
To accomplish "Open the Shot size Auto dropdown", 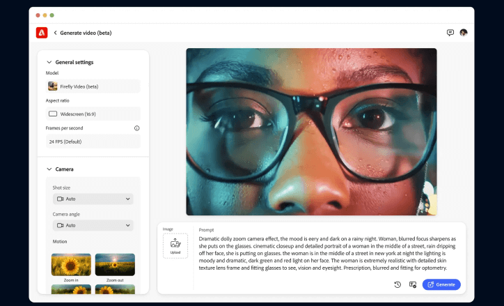I will (x=93, y=199).
